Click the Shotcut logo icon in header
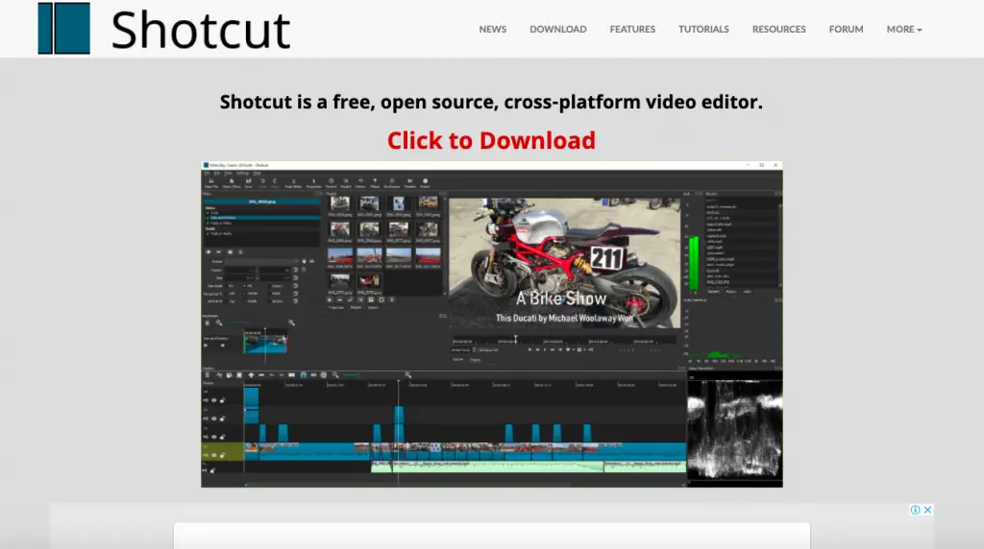This screenshot has width=984, height=549. [63, 29]
